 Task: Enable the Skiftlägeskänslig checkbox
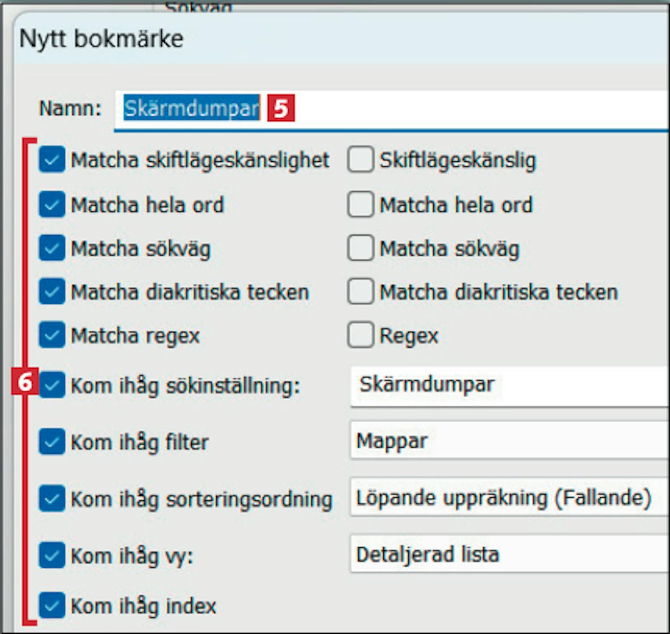[x=360, y=160]
